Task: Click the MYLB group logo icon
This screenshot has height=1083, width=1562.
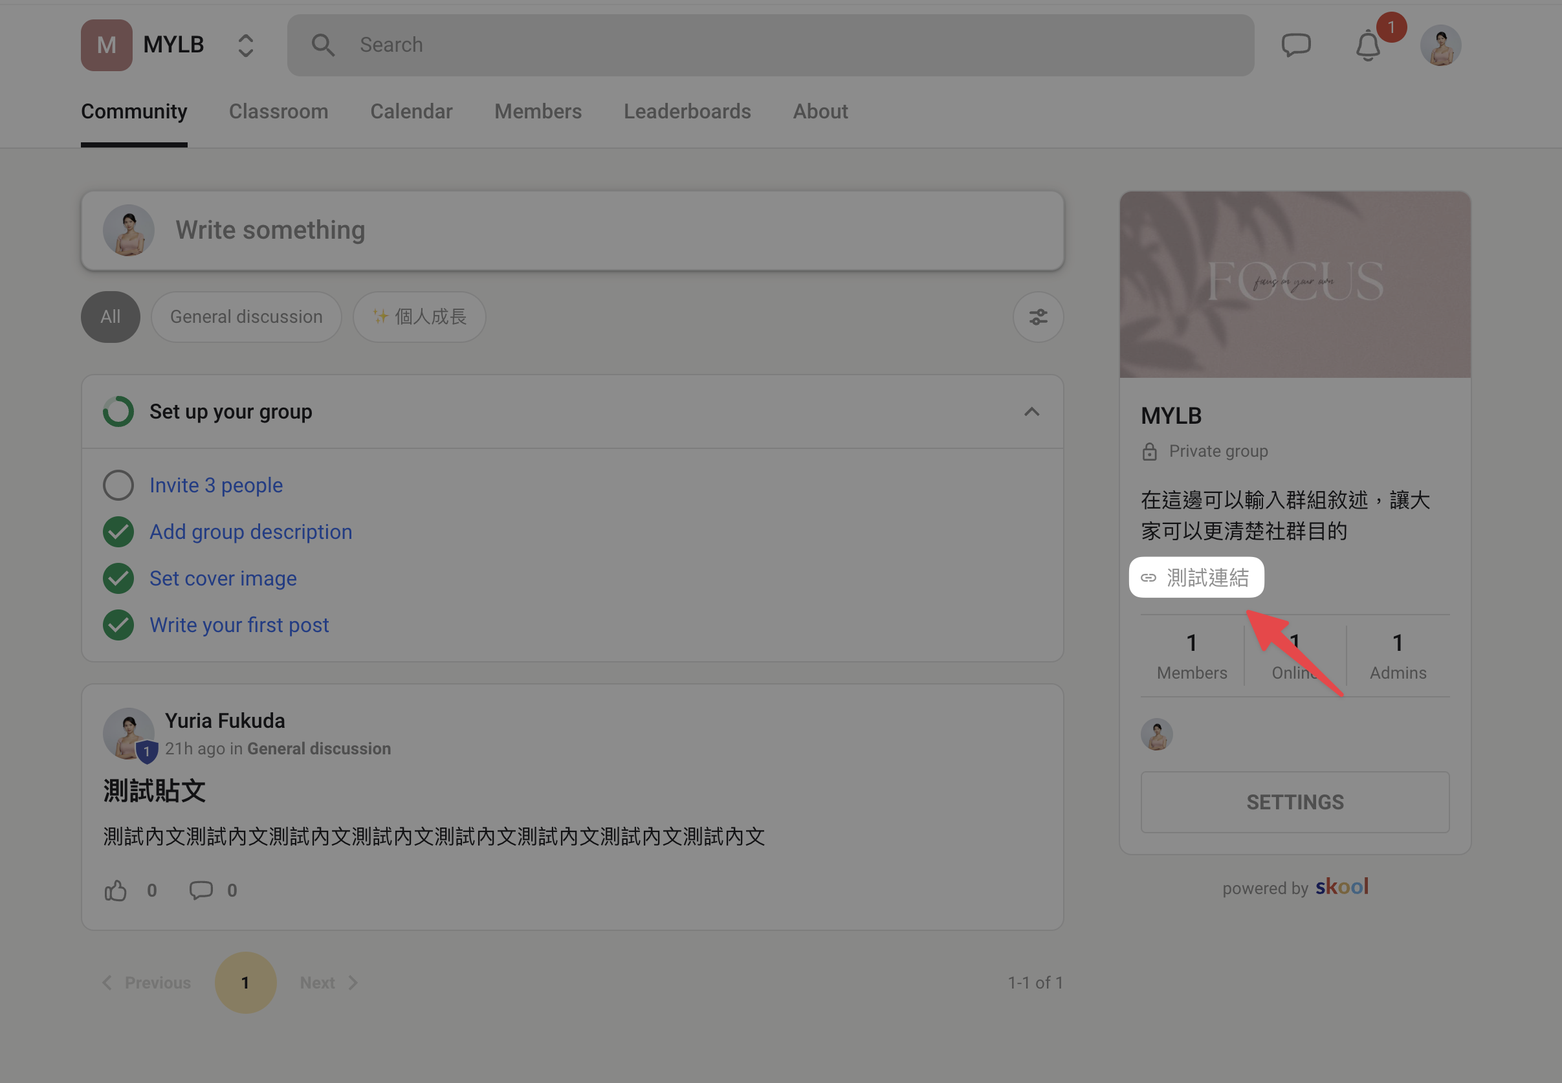Action: pyautogui.click(x=107, y=45)
